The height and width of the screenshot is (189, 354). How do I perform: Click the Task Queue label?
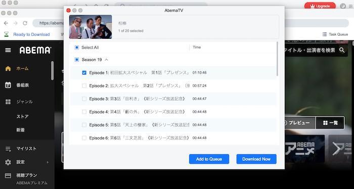click(338, 34)
